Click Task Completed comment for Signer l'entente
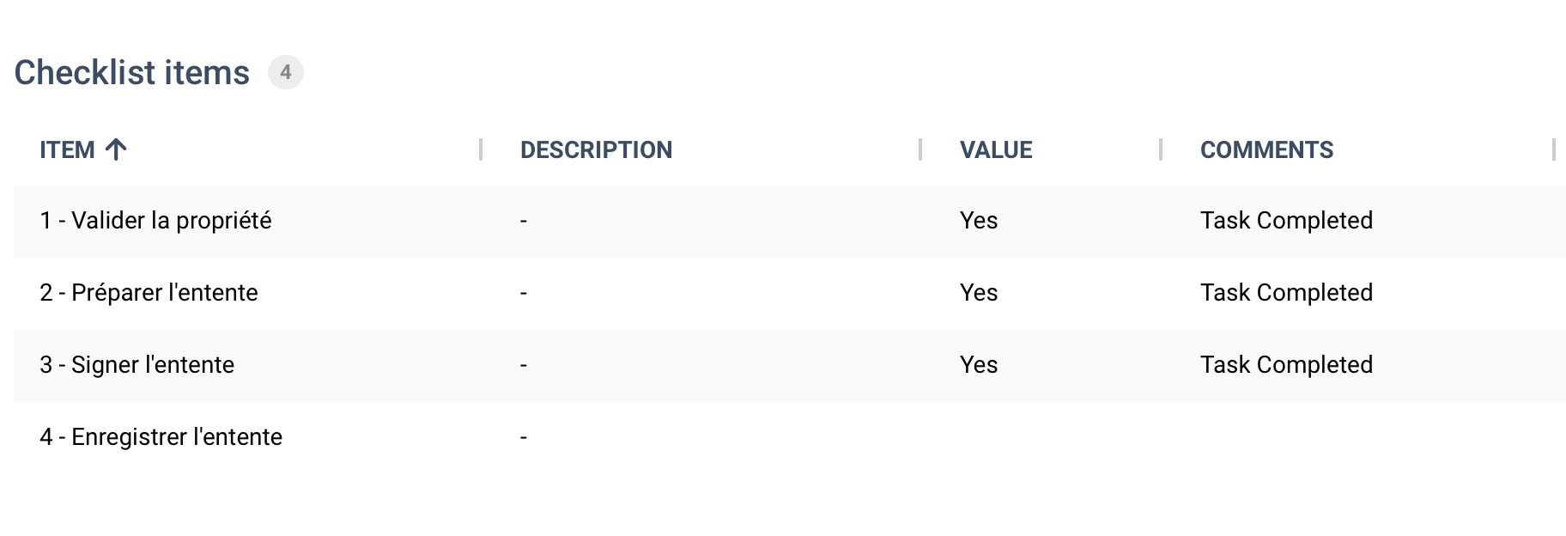 (x=1286, y=365)
